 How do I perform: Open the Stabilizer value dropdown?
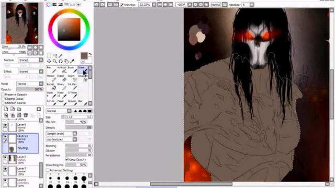tap(252, 5)
